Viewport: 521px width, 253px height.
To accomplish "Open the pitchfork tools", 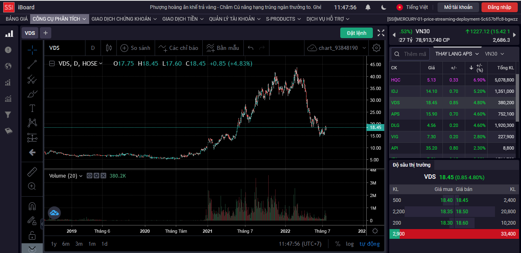I will [32, 79].
